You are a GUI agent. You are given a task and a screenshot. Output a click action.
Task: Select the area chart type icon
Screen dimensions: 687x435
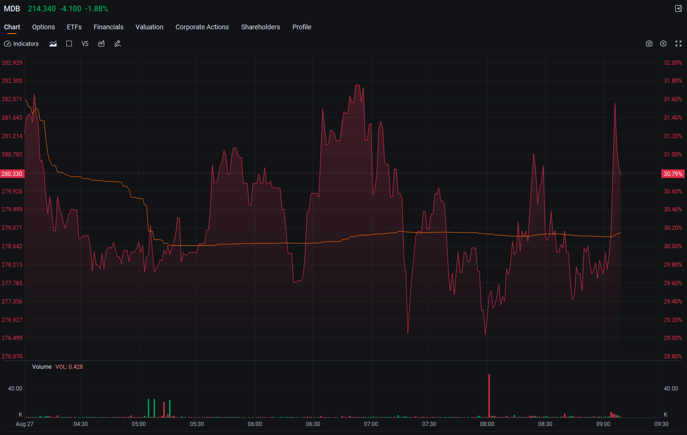53,43
